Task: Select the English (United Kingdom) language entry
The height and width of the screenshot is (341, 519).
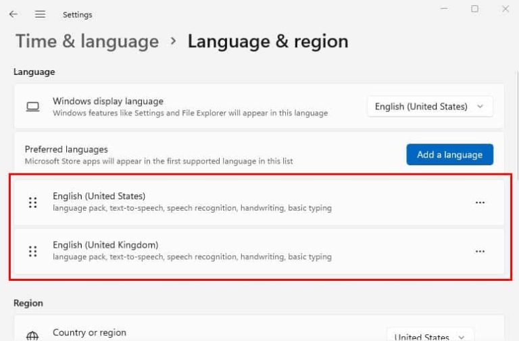Action: point(105,245)
